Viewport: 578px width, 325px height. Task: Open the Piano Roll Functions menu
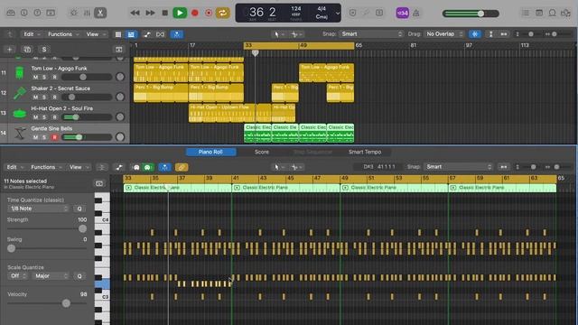pyautogui.click(x=46, y=167)
